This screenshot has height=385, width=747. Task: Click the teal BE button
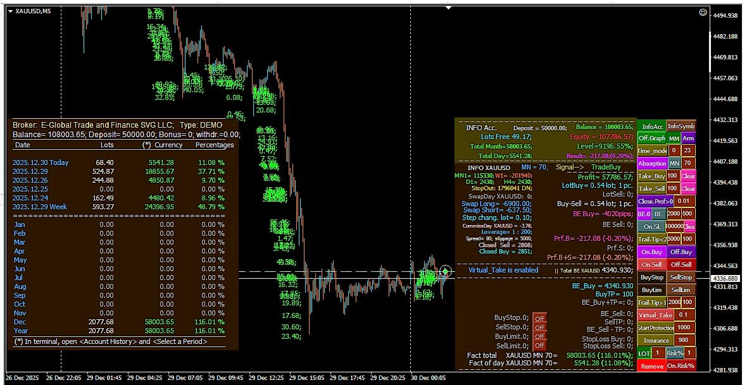[658, 214]
